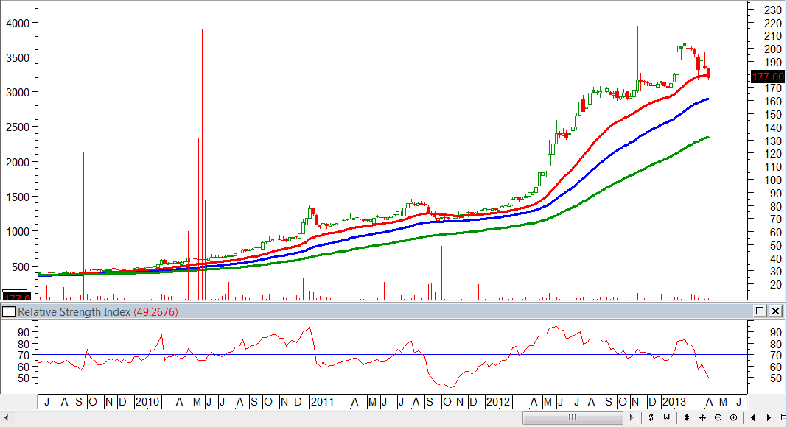Click the horizontal scrollbar thumb

click(x=573, y=417)
